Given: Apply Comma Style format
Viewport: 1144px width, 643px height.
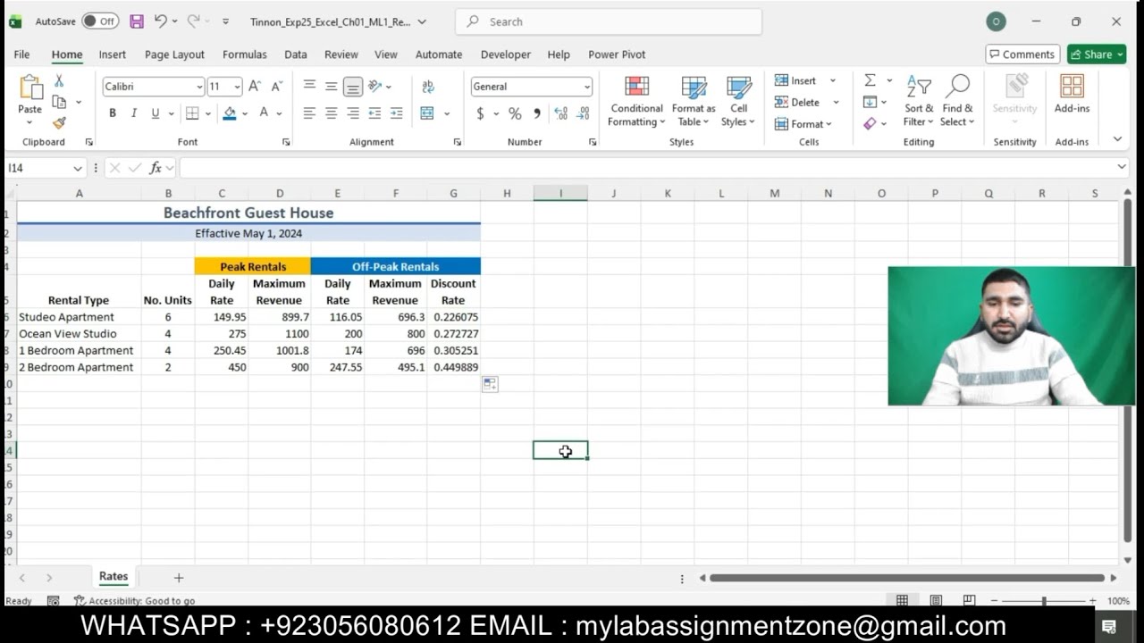Looking at the screenshot, I should click(537, 113).
